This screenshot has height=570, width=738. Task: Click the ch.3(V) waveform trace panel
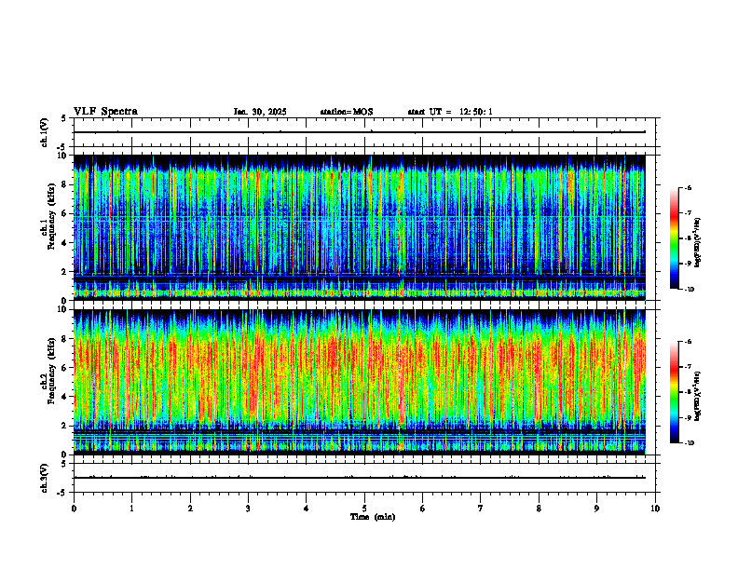(x=364, y=478)
